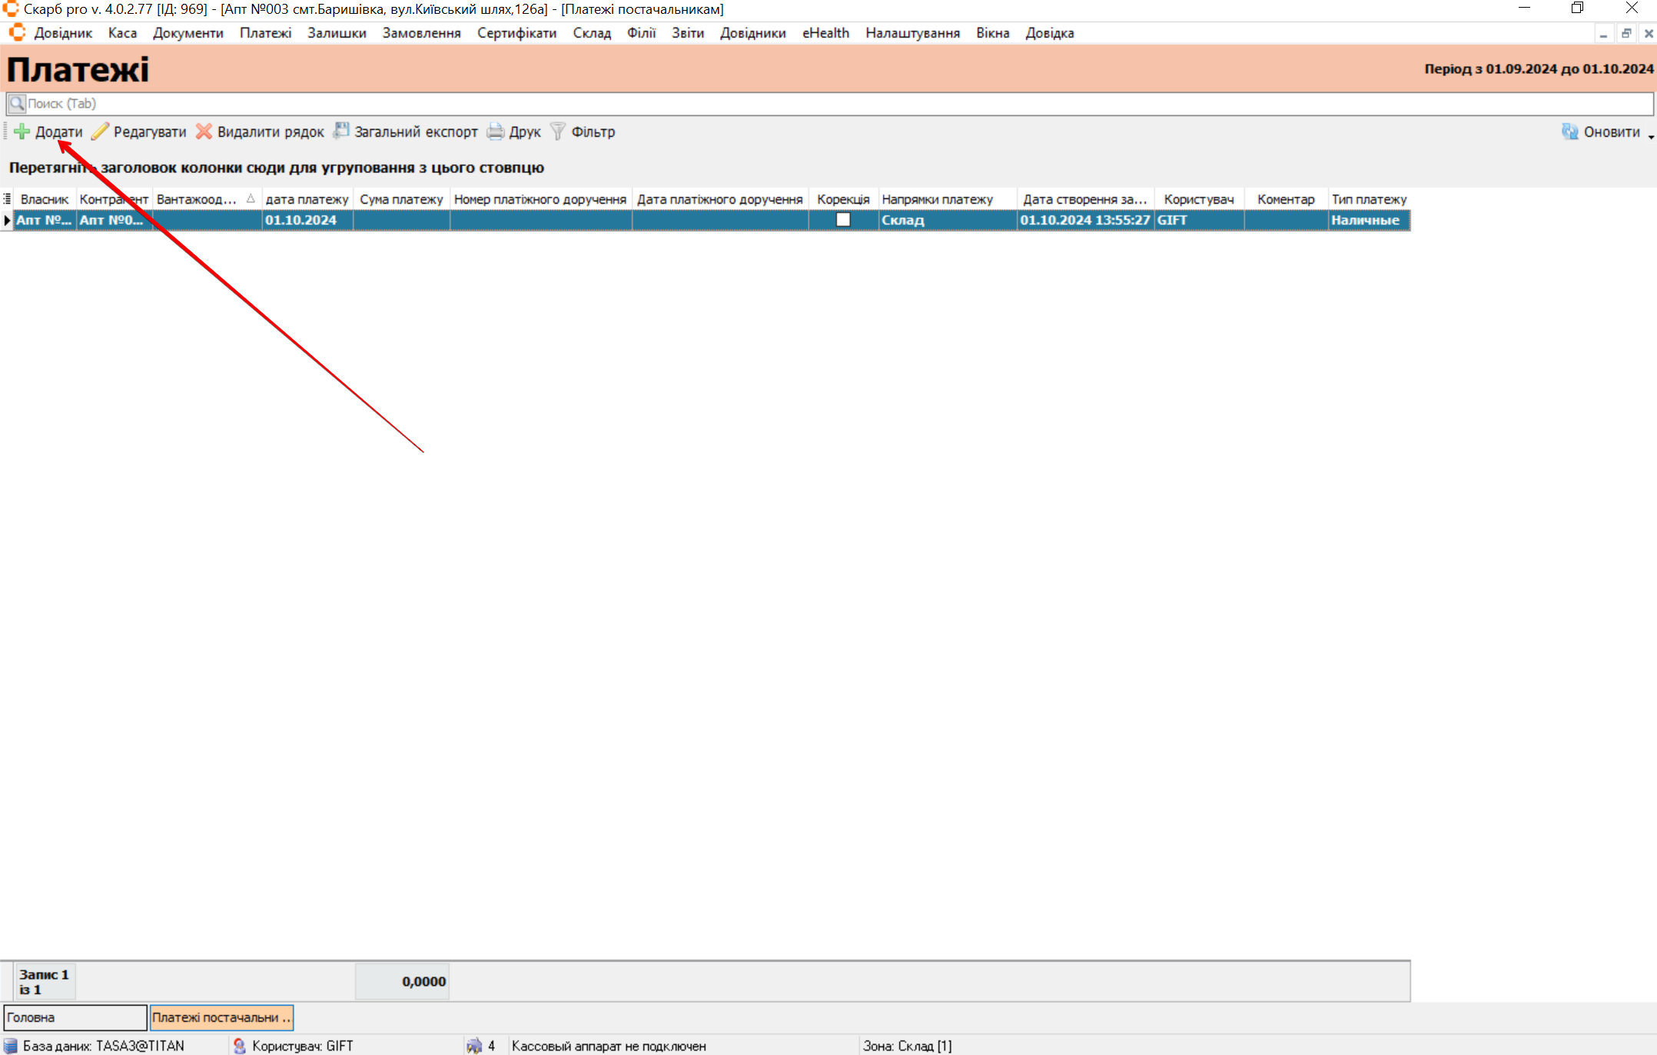Screen dimensions: 1657x1055
Task: Click the pencil Редагувати icon
Action: pos(100,131)
